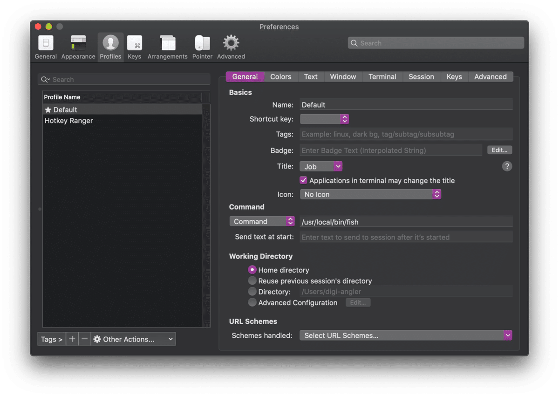559x396 pixels.
Task: Click the Tags > button
Action: (52, 339)
